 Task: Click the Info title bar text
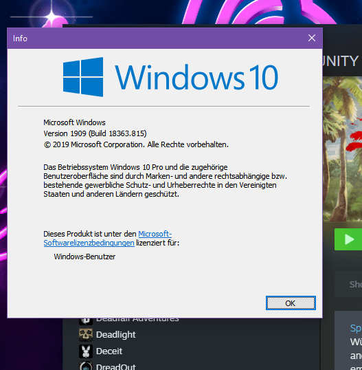coord(20,39)
